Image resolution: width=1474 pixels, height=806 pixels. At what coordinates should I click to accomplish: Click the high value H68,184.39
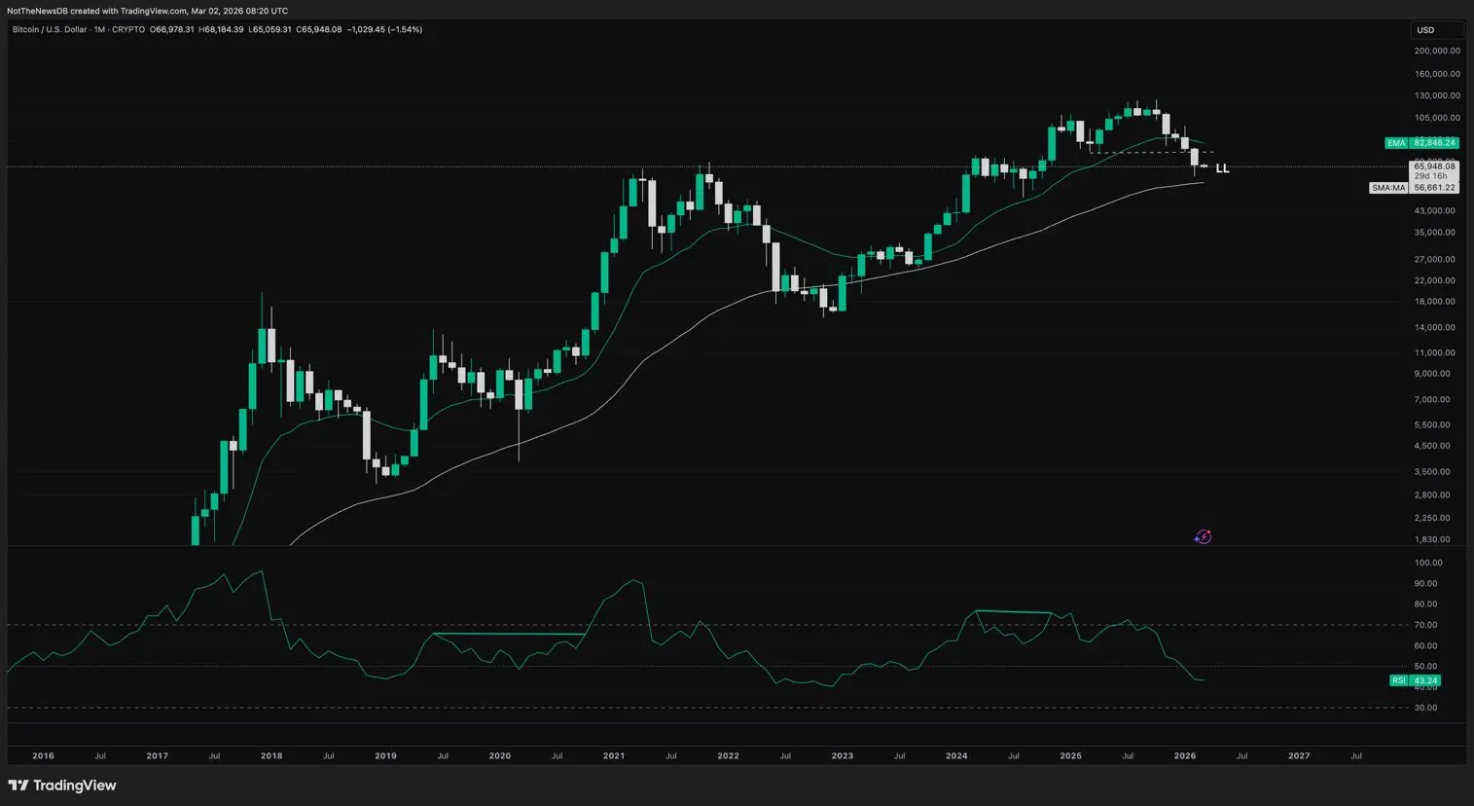pyautogui.click(x=221, y=29)
